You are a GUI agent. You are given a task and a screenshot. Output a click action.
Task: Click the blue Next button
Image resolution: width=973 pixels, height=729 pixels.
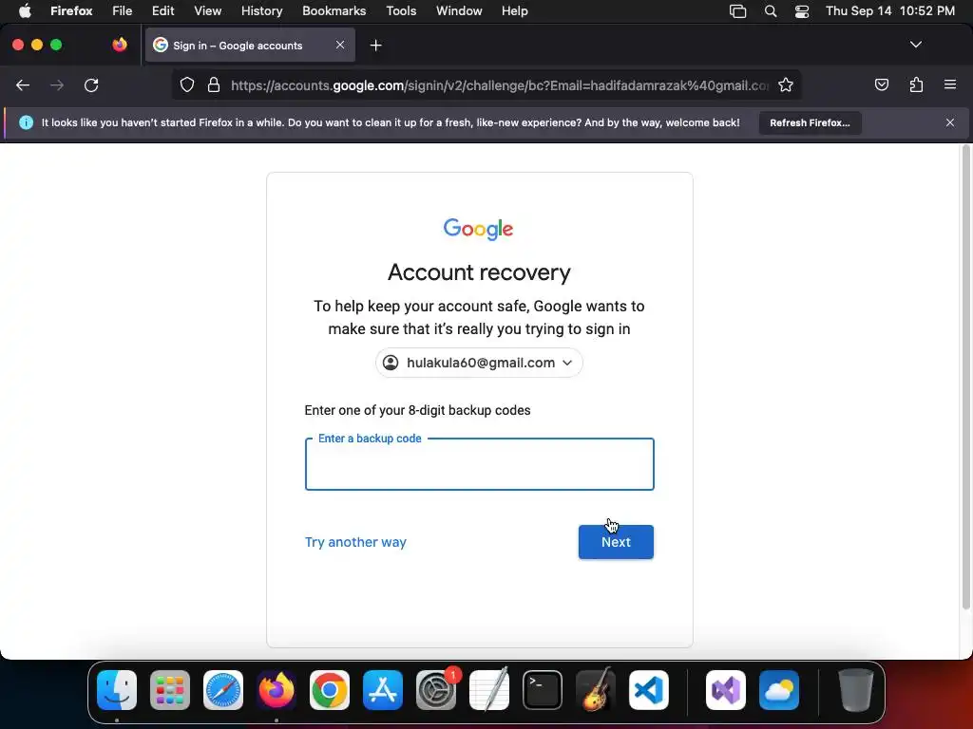pyautogui.click(x=616, y=542)
